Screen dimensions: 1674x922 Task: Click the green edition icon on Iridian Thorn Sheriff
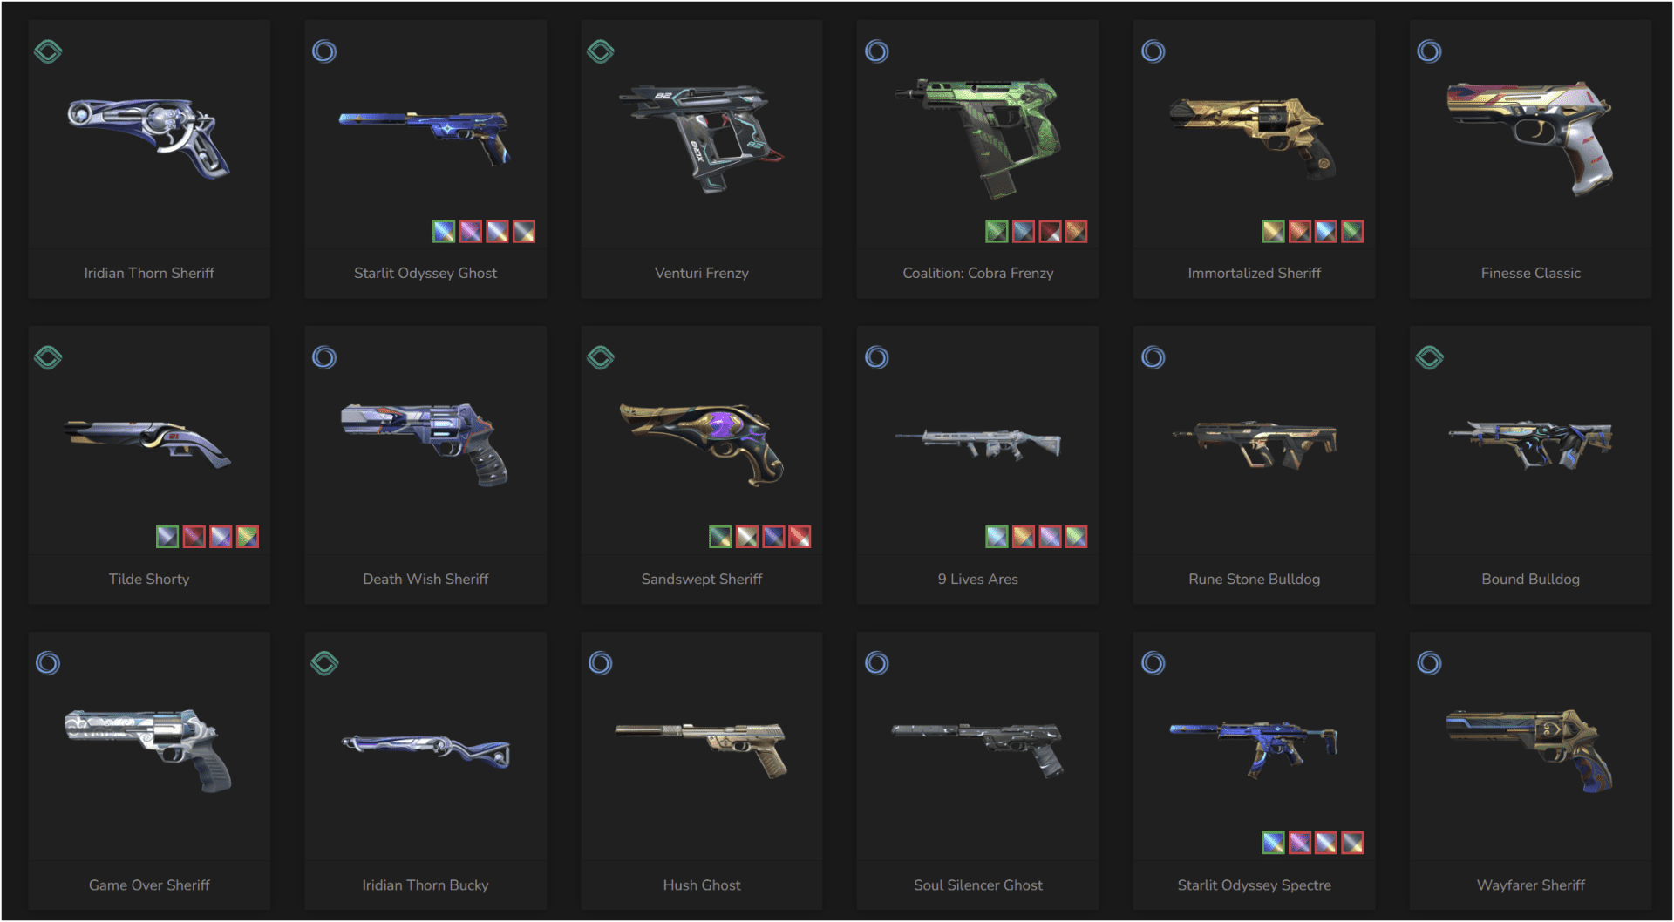48,51
